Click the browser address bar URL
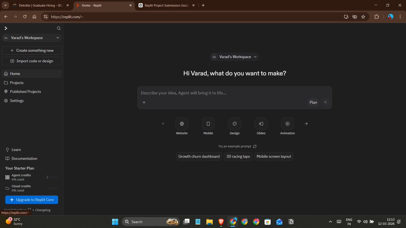The image size is (406, 228). [67, 17]
